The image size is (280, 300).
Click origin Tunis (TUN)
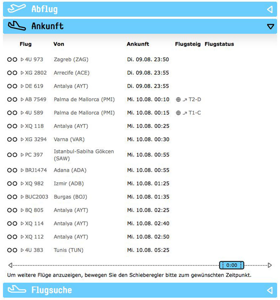point(69,250)
